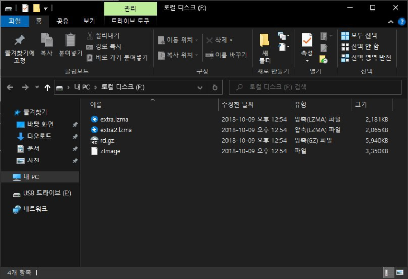Image resolution: width=408 pixels, height=279 pixels.
Task: Click Select all (모두 선택)
Action: (359, 35)
